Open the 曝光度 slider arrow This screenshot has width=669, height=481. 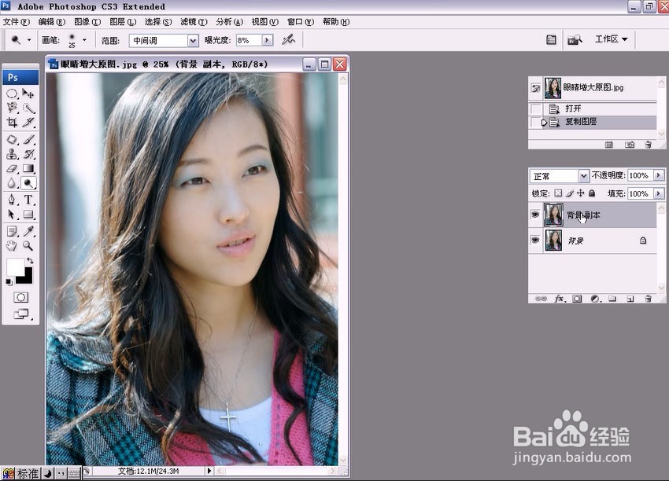click(267, 40)
